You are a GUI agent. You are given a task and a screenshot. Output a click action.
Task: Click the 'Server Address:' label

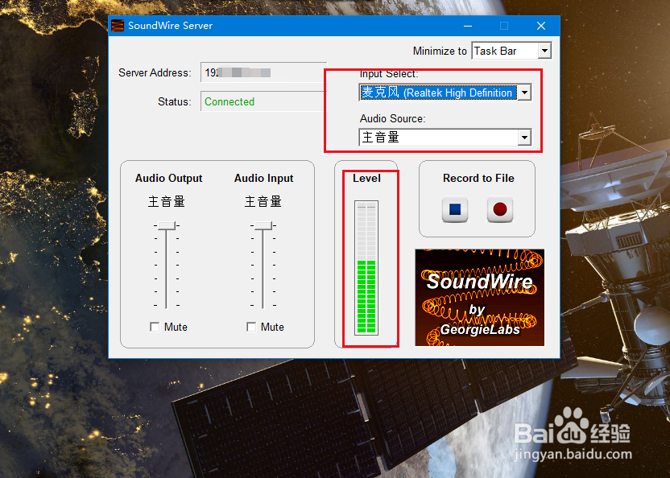[155, 73]
